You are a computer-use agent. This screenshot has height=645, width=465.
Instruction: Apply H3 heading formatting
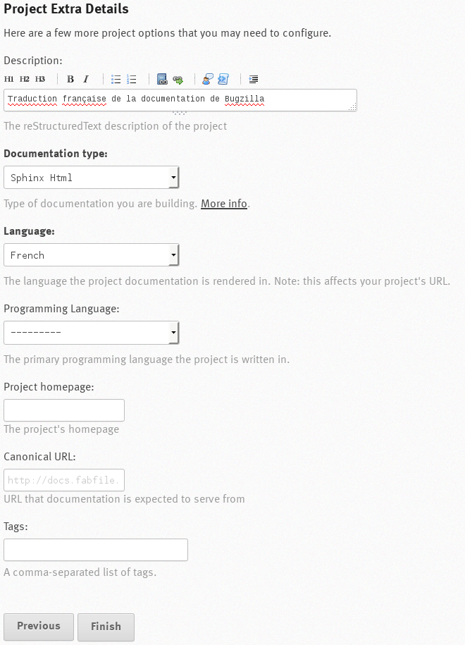[39, 79]
